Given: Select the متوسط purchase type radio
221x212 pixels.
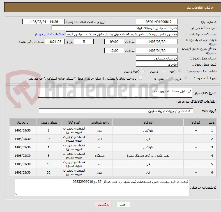Looking at the screenshot, I should click(168, 78).
